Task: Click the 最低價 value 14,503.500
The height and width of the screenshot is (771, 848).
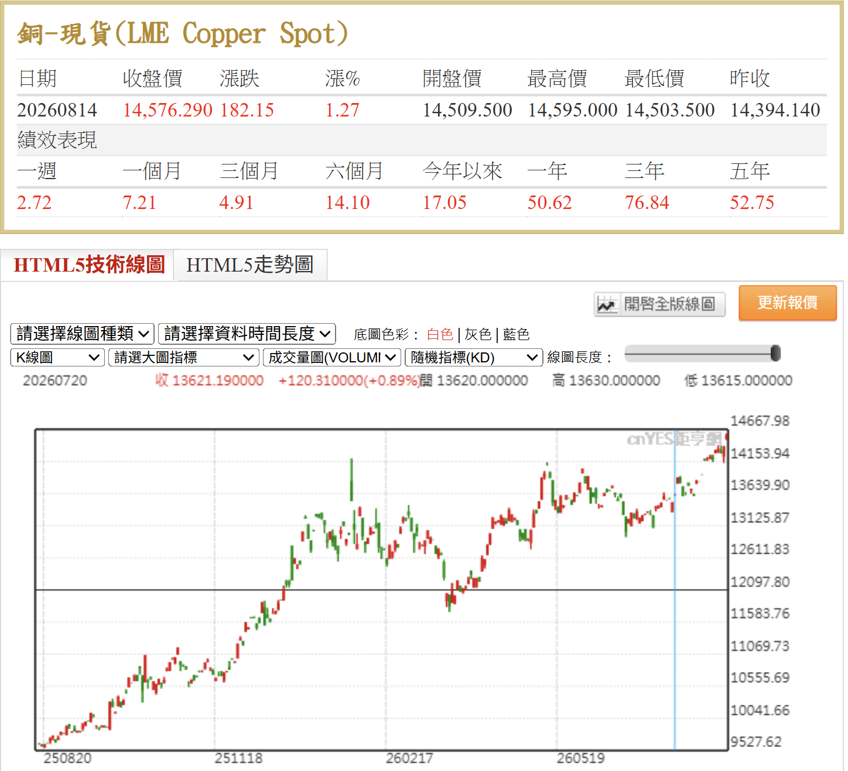Action: click(x=670, y=110)
